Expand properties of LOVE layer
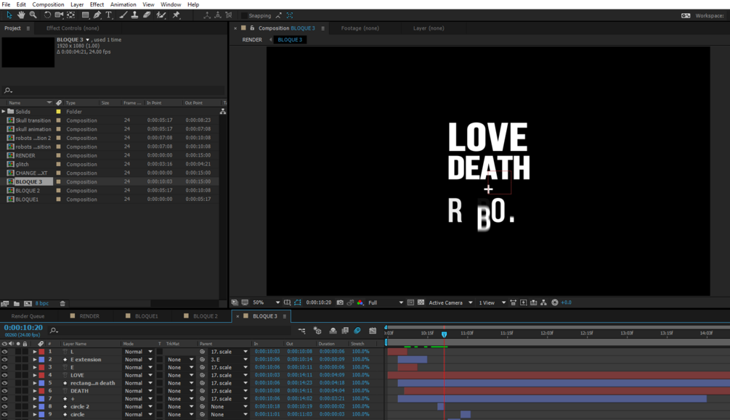Screen dimensions: 730x420 (34, 375)
